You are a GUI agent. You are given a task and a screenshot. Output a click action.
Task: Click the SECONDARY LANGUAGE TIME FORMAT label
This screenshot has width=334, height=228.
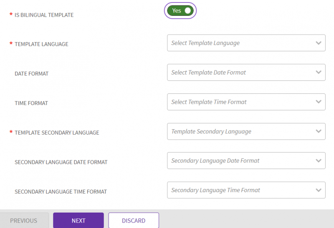click(x=61, y=192)
